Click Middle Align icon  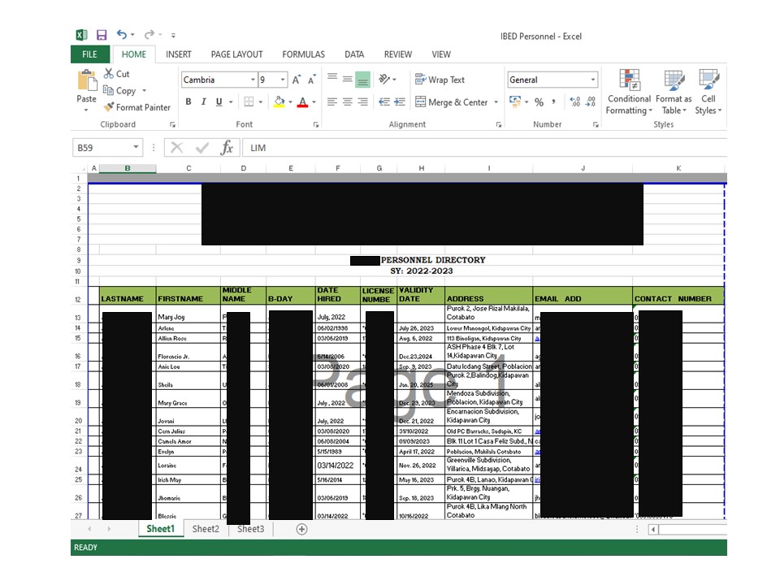point(348,78)
